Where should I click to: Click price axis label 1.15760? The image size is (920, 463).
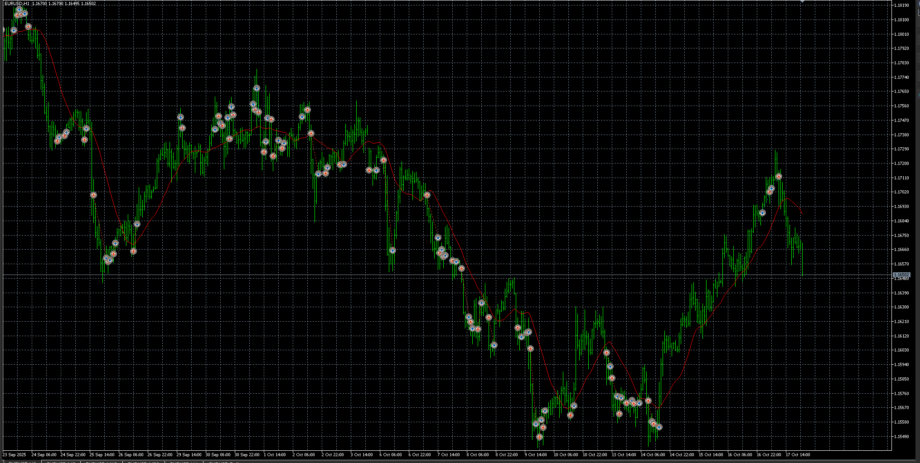pyautogui.click(x=901, y=394)
